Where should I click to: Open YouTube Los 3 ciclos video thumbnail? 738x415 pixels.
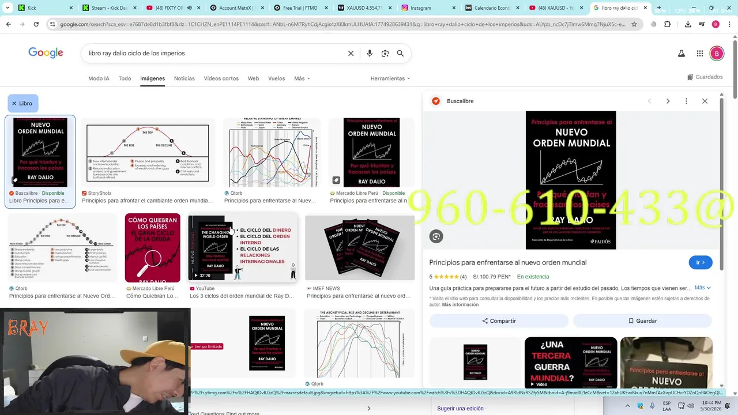(x=243, y=248)
